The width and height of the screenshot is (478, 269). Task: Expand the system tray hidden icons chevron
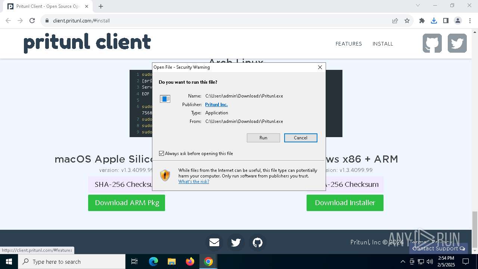point(403,262)
